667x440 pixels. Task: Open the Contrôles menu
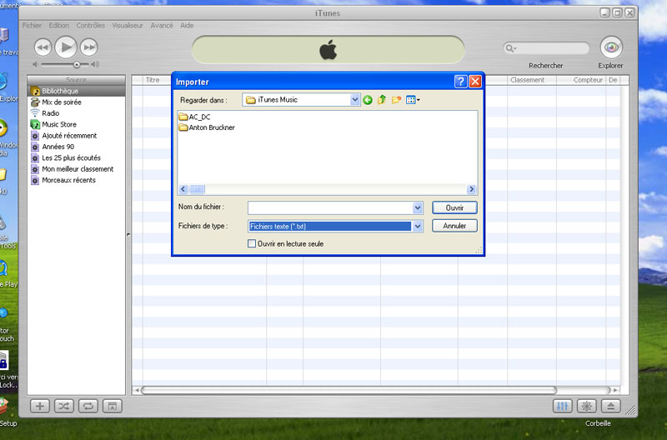pos(91,26)
